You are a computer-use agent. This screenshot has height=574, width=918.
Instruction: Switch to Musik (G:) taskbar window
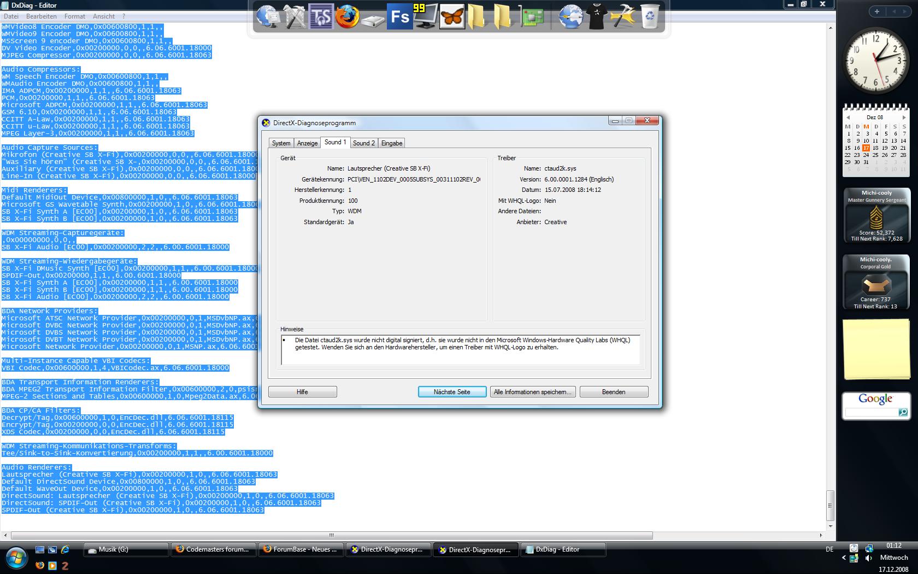pos(126,549)
